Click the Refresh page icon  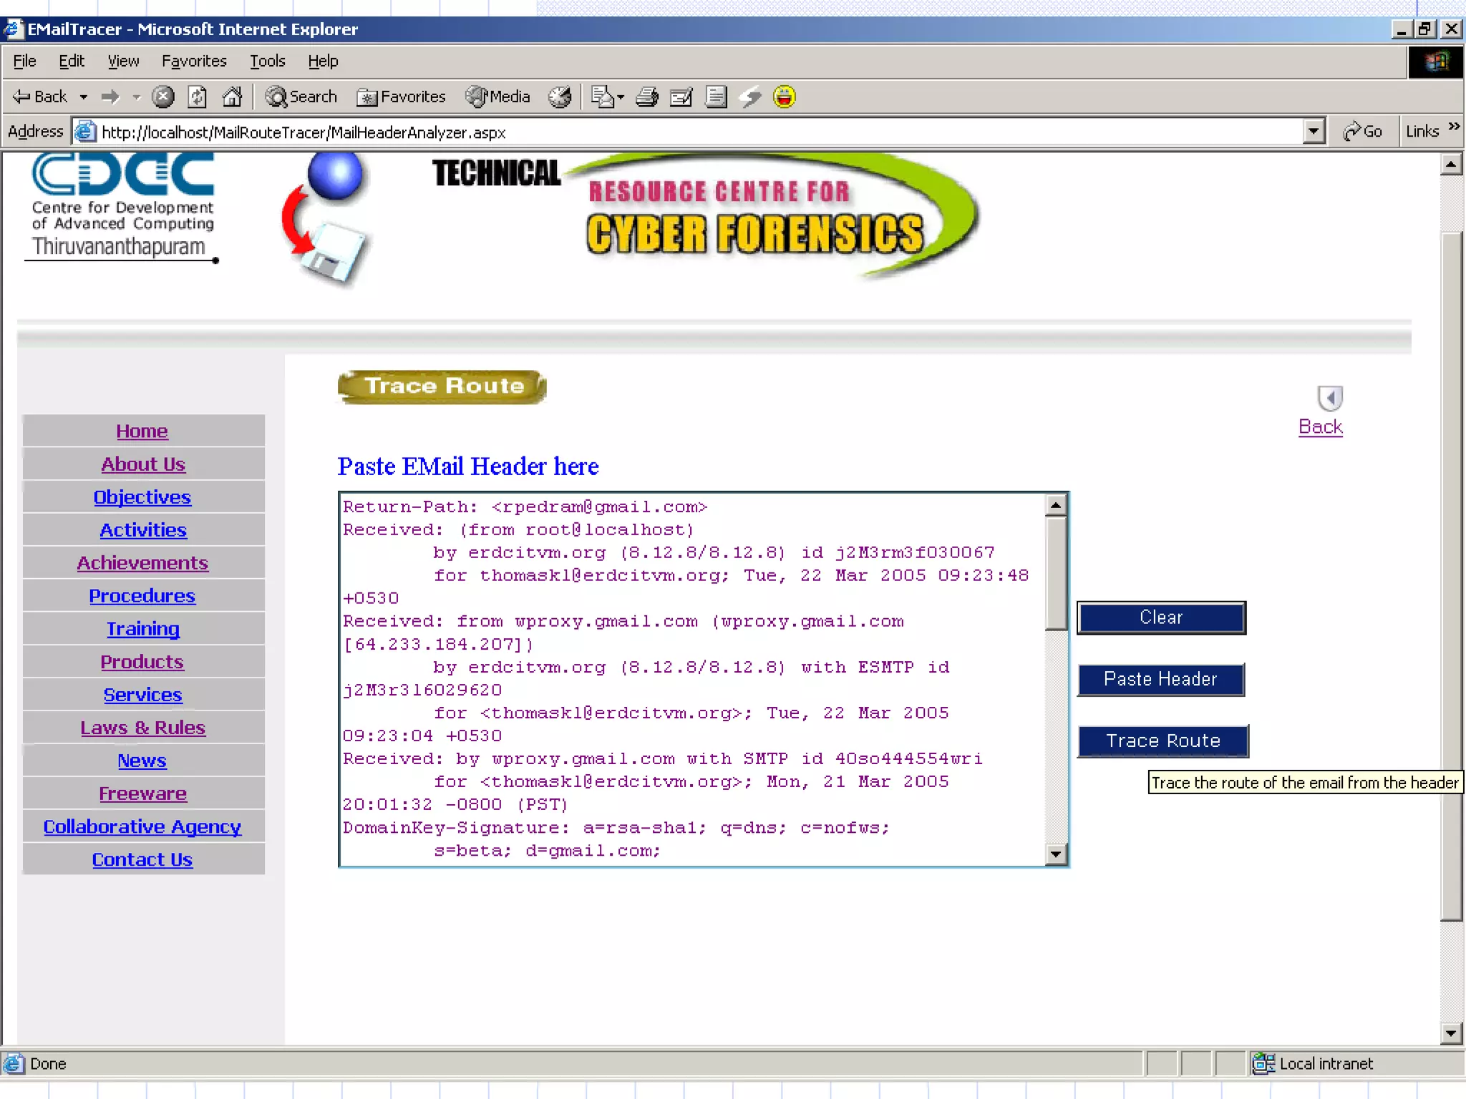point(198,97)
